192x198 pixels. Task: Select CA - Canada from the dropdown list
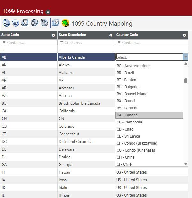[x=149, y=115]
